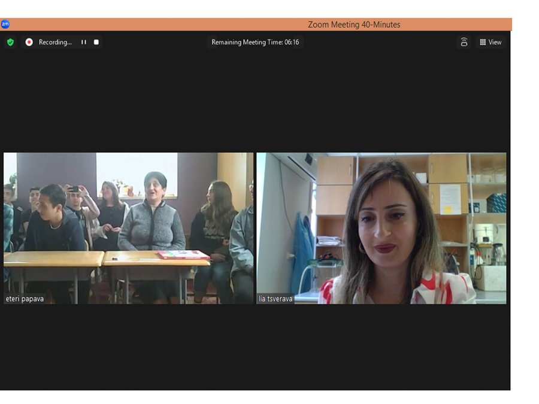The image size is (539, 404).
Task: Click the colorful book on the classroom desk
Action: [x=183, y=254]
